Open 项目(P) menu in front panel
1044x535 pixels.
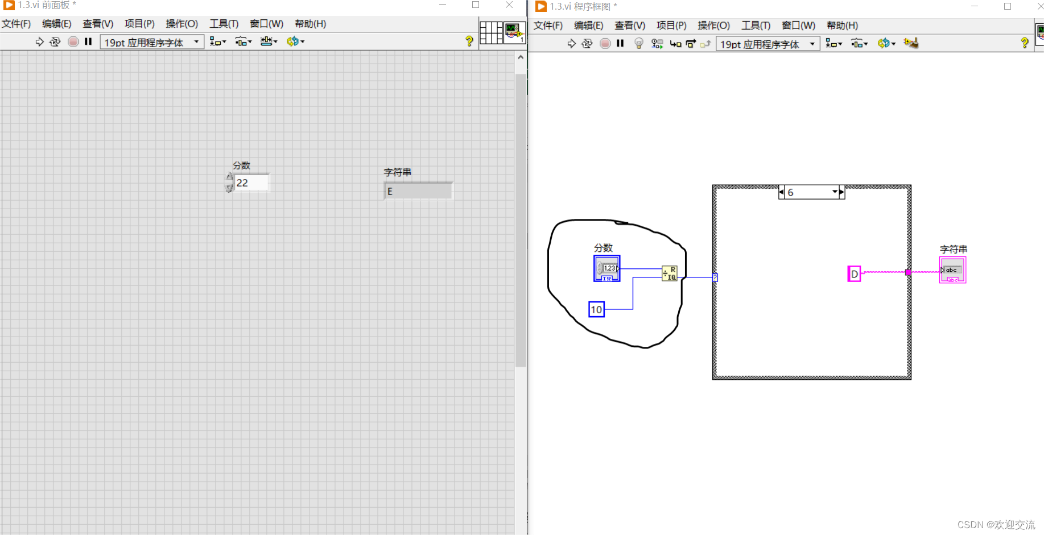tap(139, 24)
